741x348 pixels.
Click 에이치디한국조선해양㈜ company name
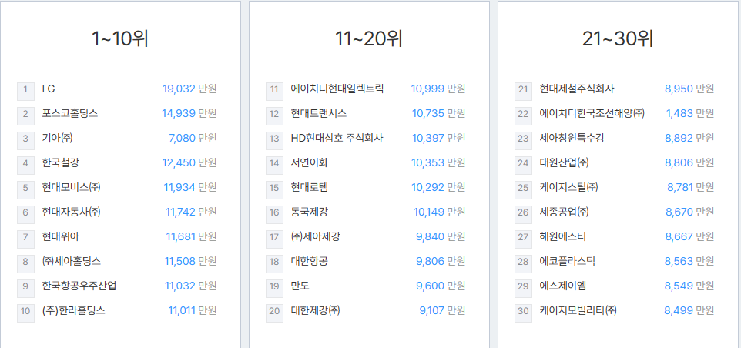592,113
